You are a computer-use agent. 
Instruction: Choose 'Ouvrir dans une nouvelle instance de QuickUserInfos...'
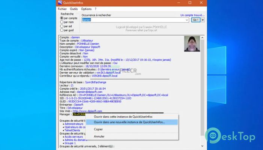point(132,122)
